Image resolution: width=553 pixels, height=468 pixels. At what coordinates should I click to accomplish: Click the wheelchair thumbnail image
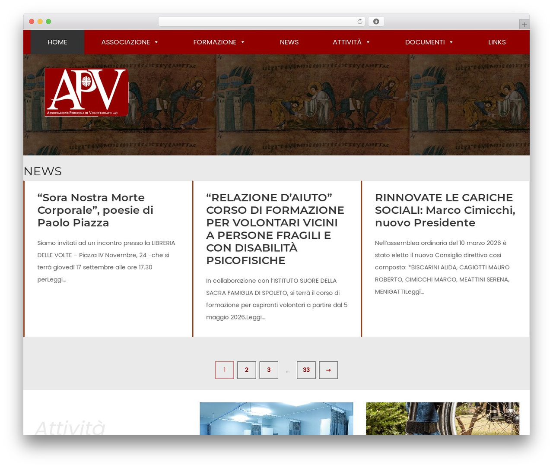tap(442, 418)
